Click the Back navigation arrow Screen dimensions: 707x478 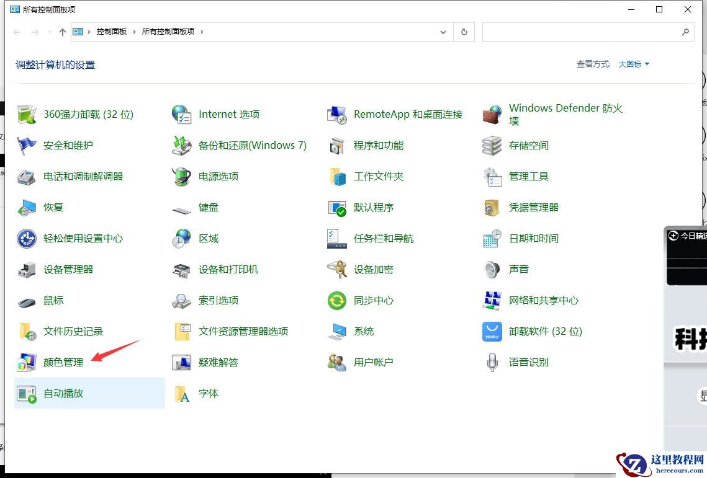17,32
